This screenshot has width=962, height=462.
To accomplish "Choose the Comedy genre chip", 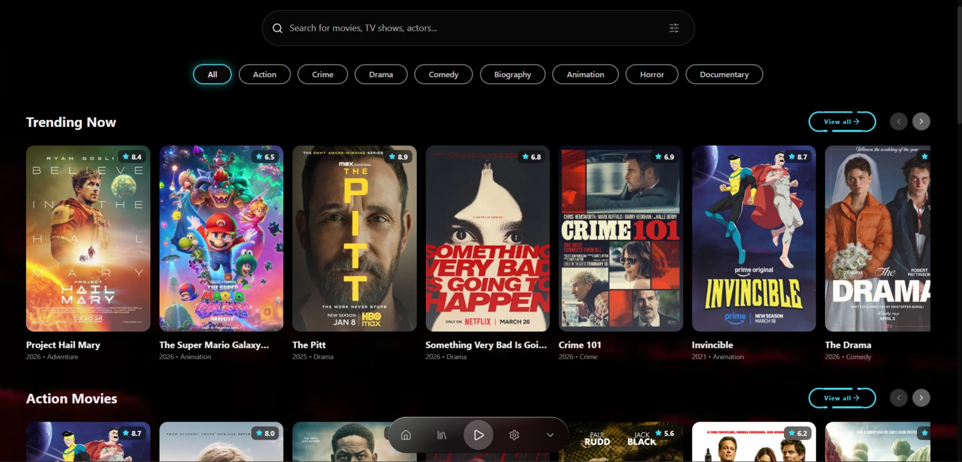I will tap(443, 75).
